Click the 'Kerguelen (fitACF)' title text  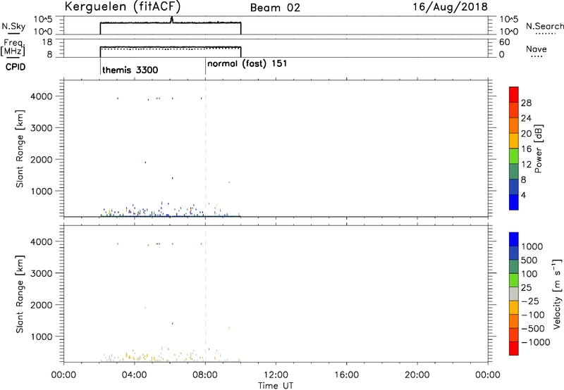(123, 7)
